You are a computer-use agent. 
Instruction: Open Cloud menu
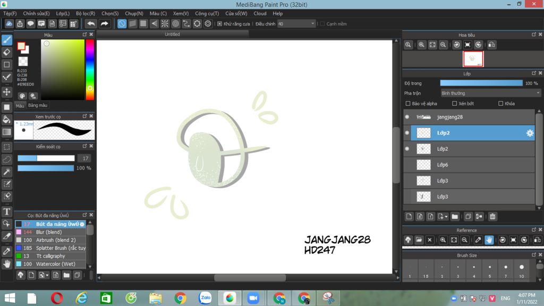pos(260,13)
